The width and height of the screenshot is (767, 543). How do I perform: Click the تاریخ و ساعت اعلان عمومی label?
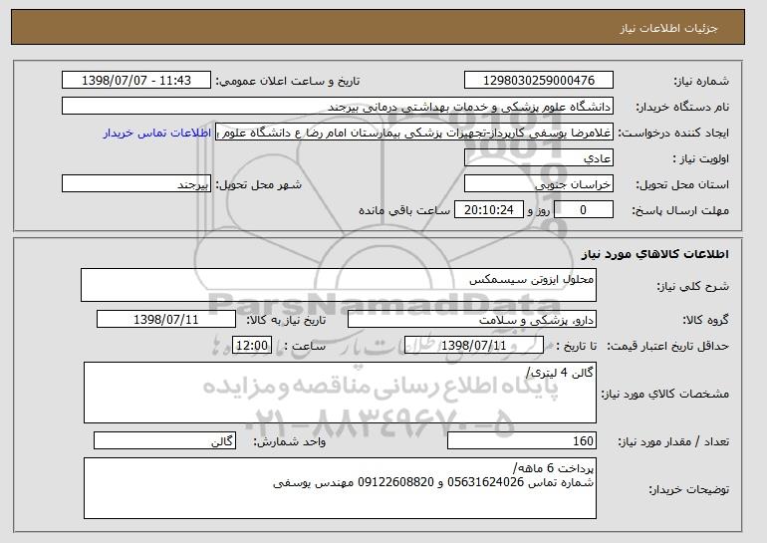288,81
